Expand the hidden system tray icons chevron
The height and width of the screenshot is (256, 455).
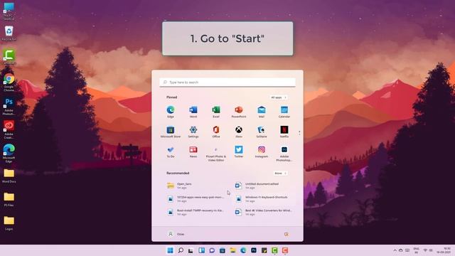[x=395, y=250]
